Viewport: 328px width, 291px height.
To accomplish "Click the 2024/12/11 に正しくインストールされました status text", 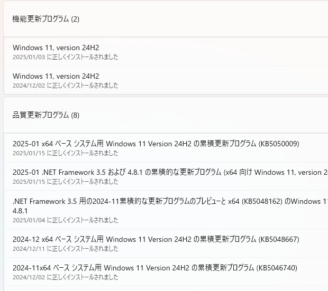I will pos(65,249).
